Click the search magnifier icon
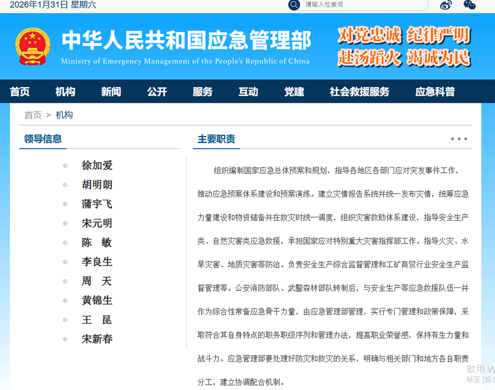The width and height of the screenshot is (495, 390). coord(295,5)
